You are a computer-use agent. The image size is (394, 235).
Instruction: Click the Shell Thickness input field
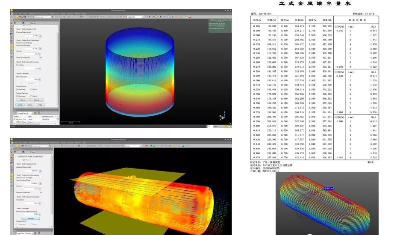[x=32, y=79]
